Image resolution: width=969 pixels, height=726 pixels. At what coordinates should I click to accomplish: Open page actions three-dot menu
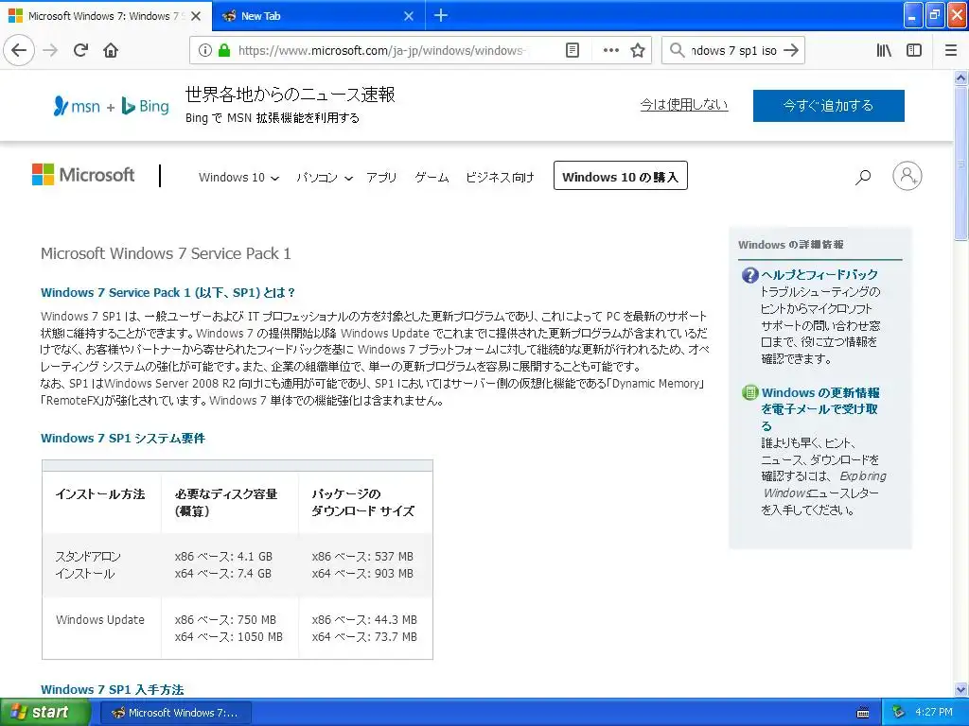(610, 50)
